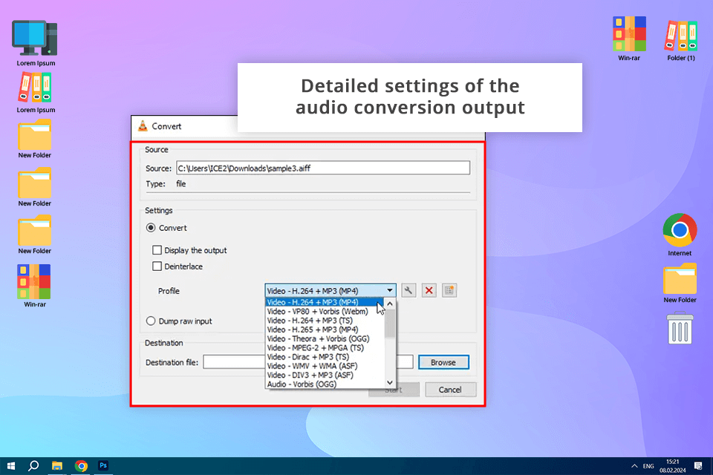Open File Explorer from taskbar
713x475 pixels.
tap(57, 465)
